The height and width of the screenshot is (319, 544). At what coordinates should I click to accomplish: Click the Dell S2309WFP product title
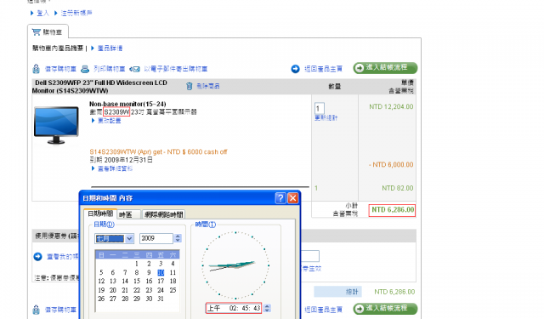tap(99, 87)
